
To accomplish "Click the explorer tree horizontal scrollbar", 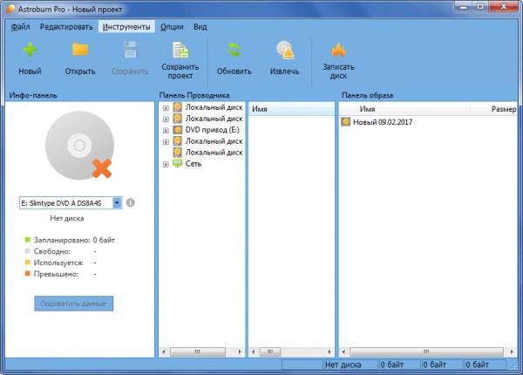I will coord(202,351).
